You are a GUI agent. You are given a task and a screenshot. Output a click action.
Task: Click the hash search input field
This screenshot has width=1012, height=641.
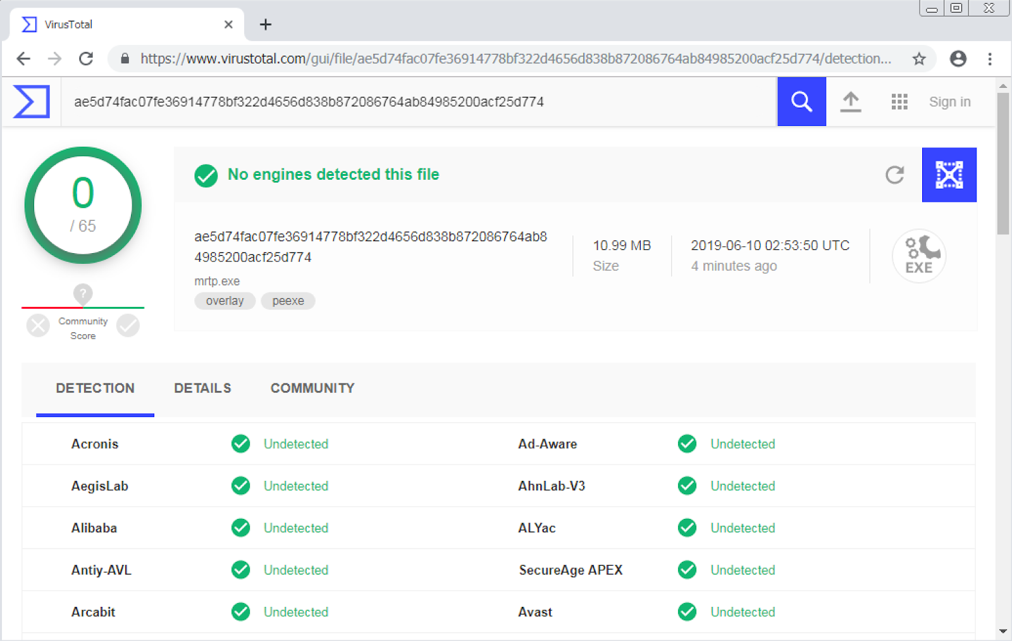coord(419,102)
